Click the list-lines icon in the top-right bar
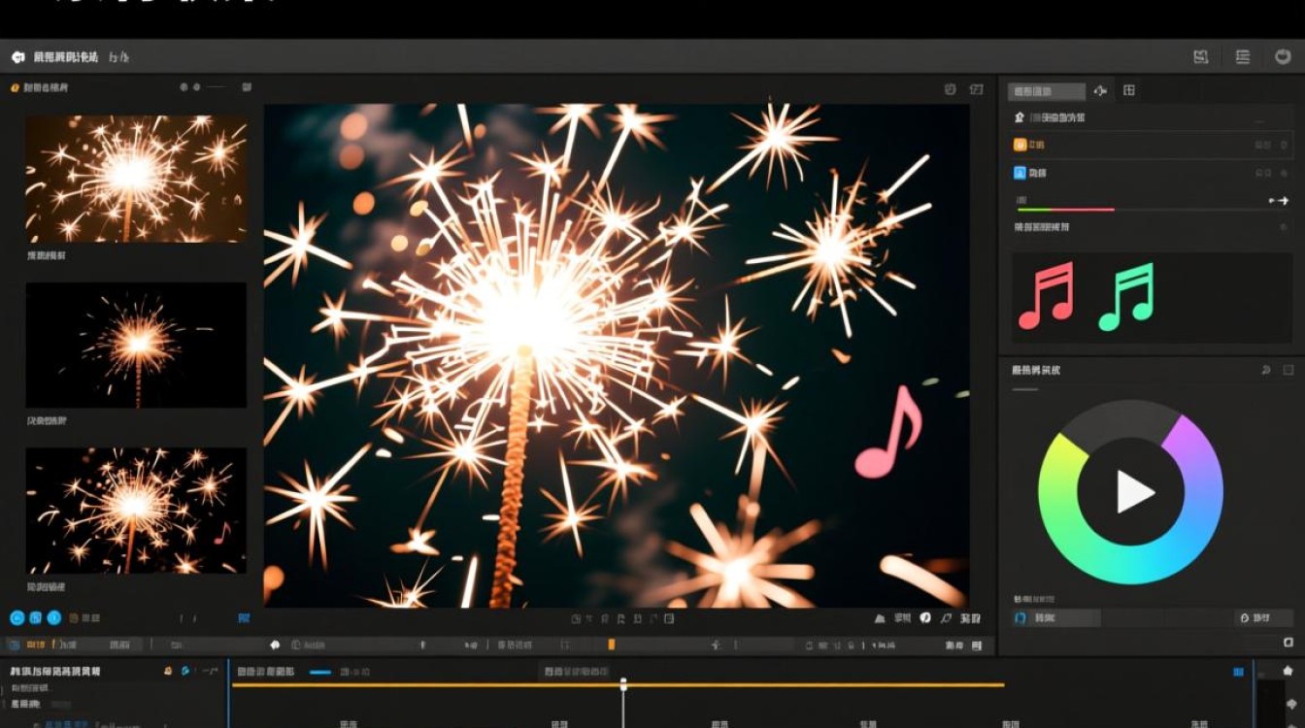This screenshot has height=728, width=1305. point(1243,57)
